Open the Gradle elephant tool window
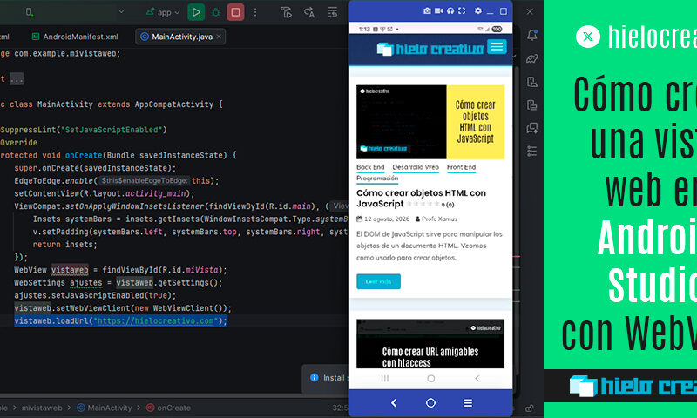The image size is (697, 418). [x=532, y=58]
